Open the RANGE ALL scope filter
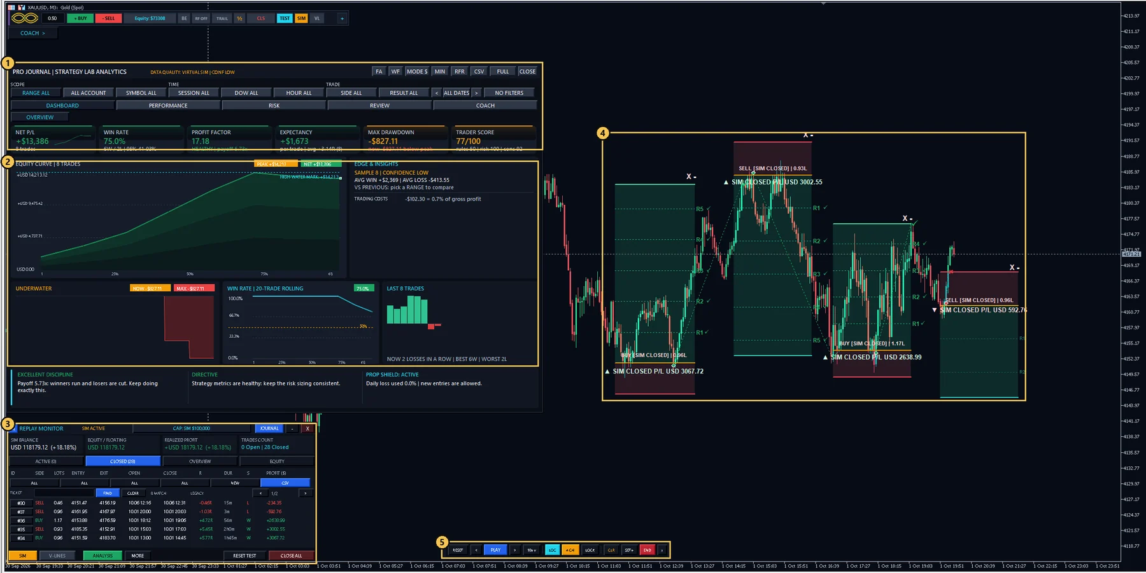Viewport: 1146px width, 573px height. (36, 93)
